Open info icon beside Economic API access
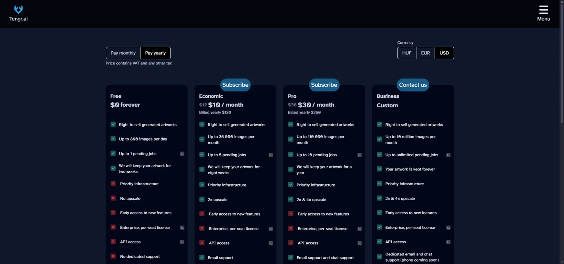Image resolution: width=564 pixels, height=264 pixels. click(x=271, y=244)
